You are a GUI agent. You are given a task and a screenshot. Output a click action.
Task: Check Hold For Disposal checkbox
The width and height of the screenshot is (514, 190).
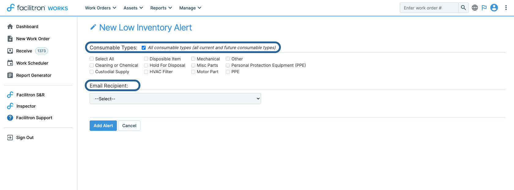pyautogui.click(x=146, y=65)
